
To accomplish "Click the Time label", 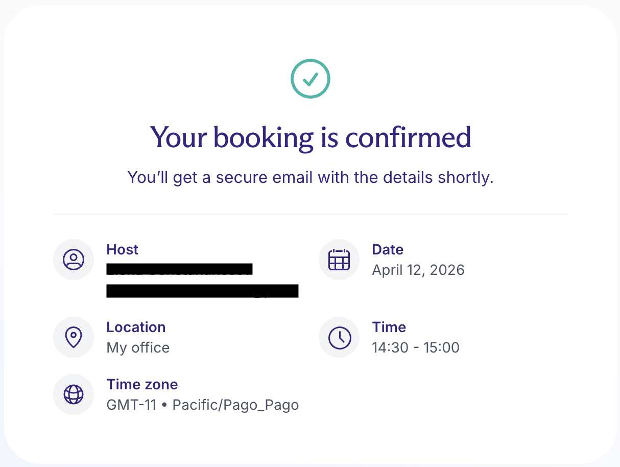I will click(x=389, y=327).
